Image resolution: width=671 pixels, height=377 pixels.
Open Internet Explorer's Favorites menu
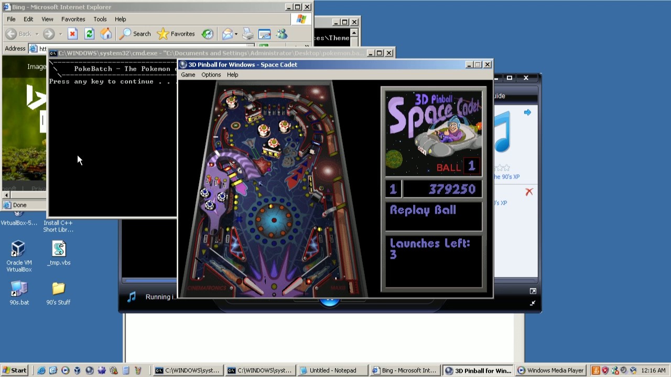click(73, 19)
